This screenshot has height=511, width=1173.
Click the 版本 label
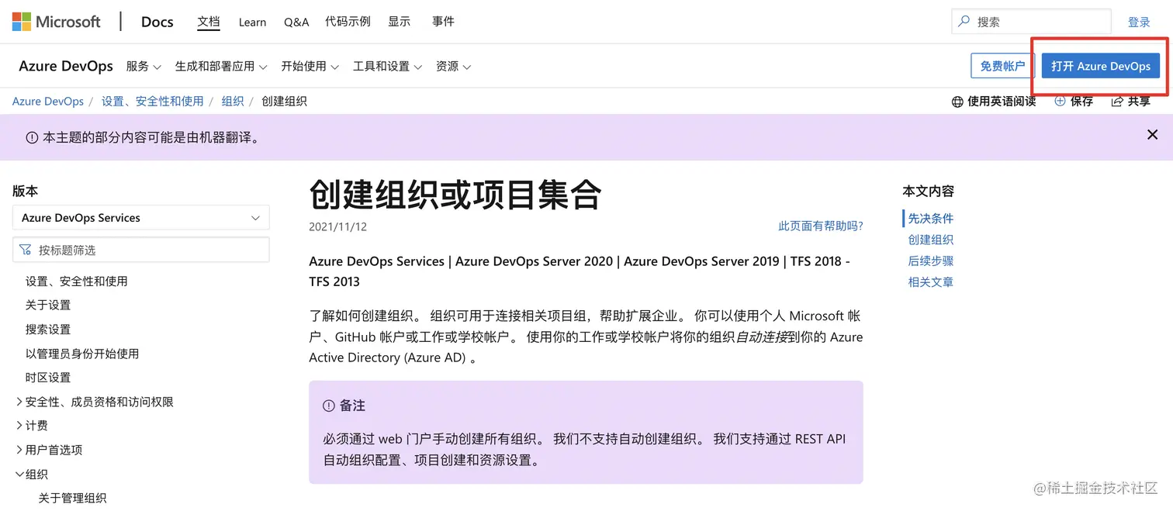tap(25, 191)
